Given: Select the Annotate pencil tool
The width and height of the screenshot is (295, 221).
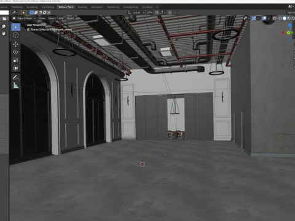Looking at the screenshot, I should click(15, 77).
